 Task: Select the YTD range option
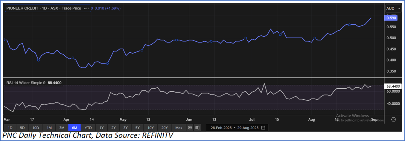[88, 128]
